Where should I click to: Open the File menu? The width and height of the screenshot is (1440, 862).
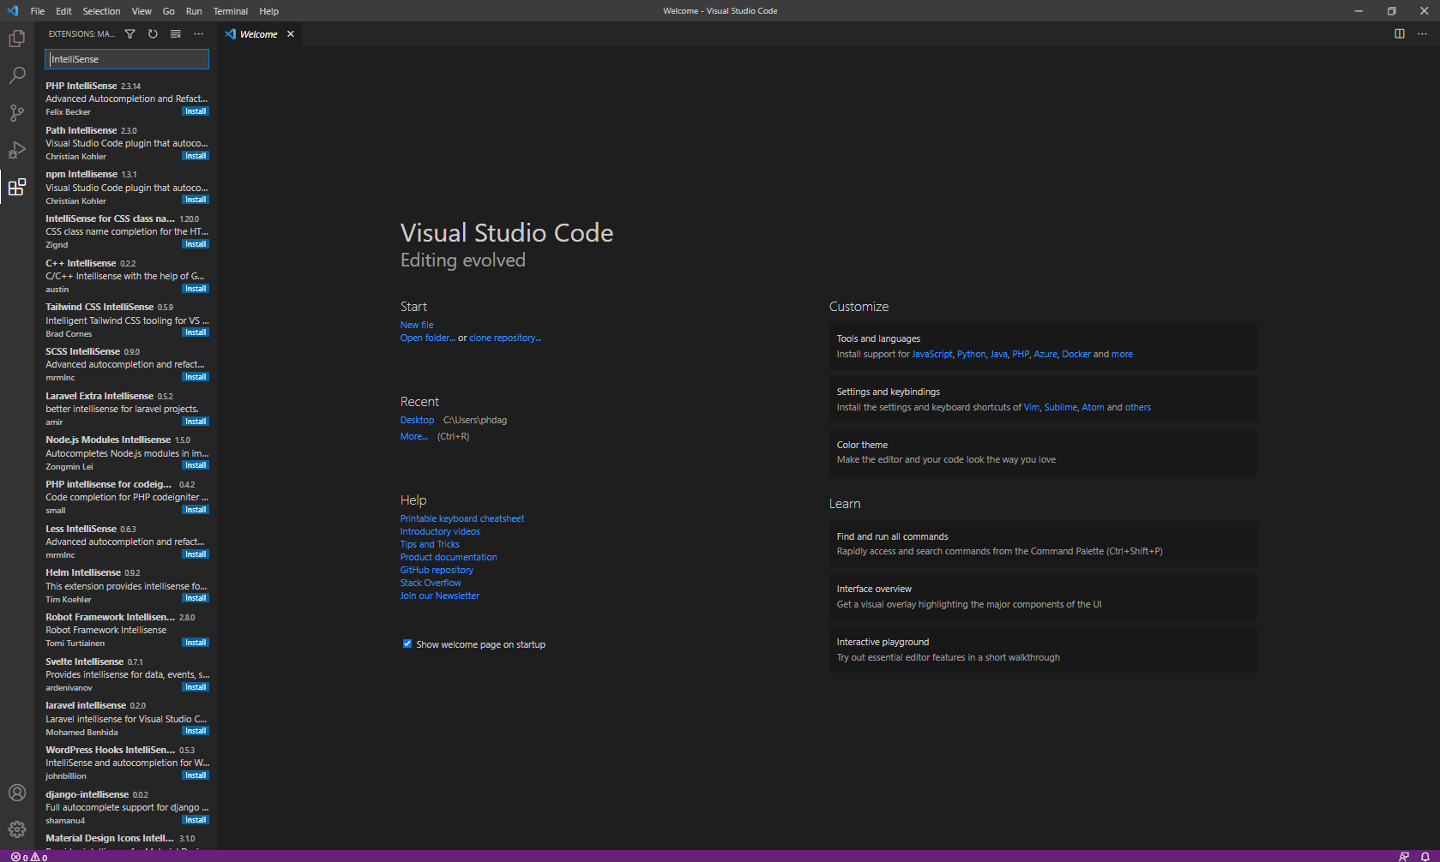pyautogui.click(x=38, y=11)
